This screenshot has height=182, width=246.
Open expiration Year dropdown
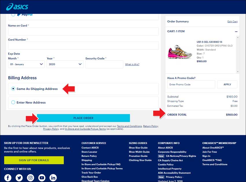(65, 64)
